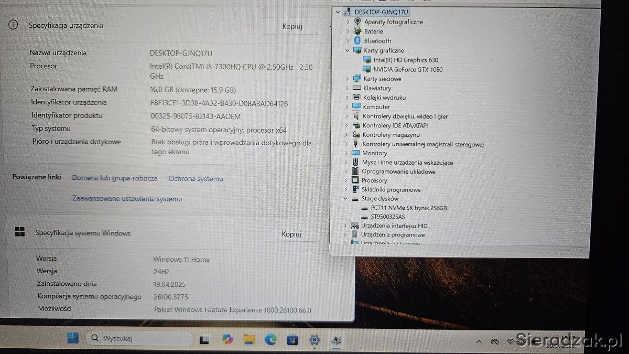Open the Ochrona systemu link
The width and height of the screenshot is (629, 354).
pos(196,179)
